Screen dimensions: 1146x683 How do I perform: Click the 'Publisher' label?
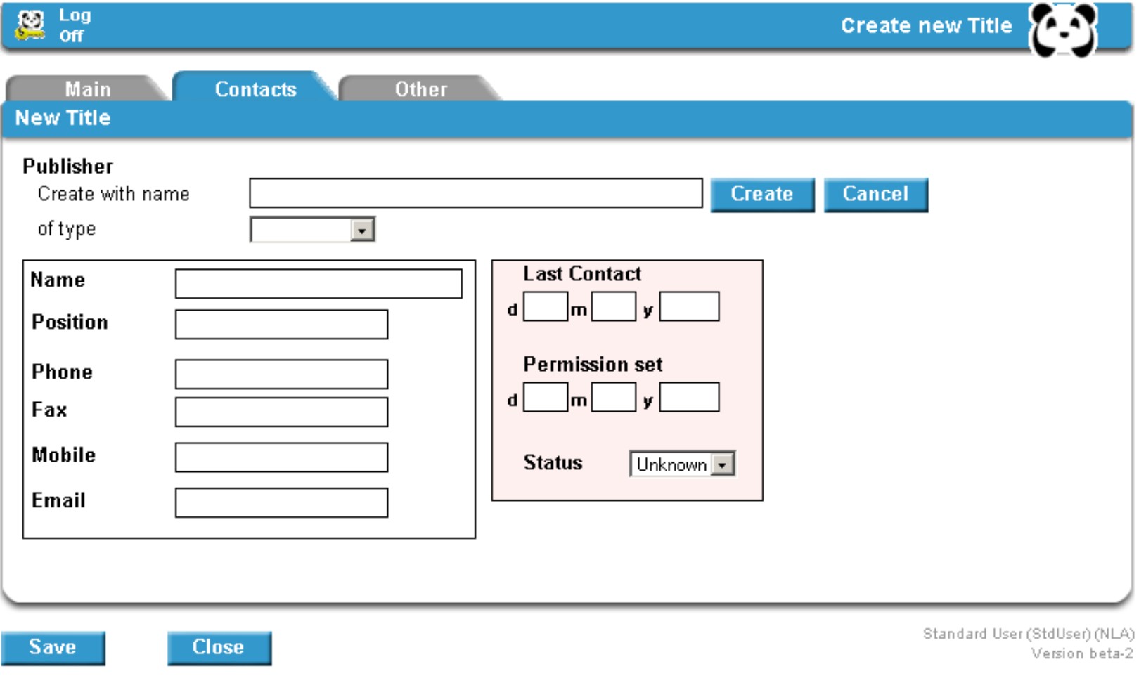pyautogui.click(x=67, y=167)
